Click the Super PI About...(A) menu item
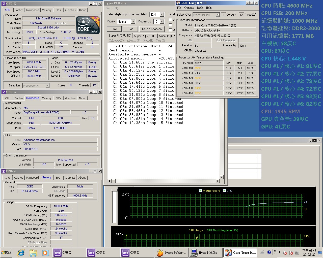The height and width of the screenshot is (258, 323). pos(133,41)
